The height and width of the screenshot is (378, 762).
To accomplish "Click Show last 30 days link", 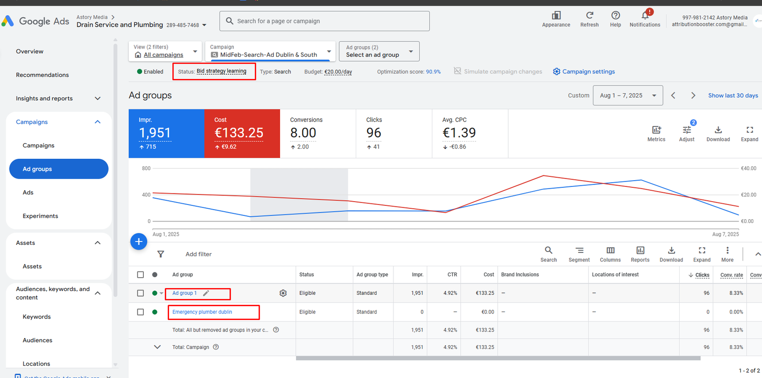I will click(x=732, y=96).
